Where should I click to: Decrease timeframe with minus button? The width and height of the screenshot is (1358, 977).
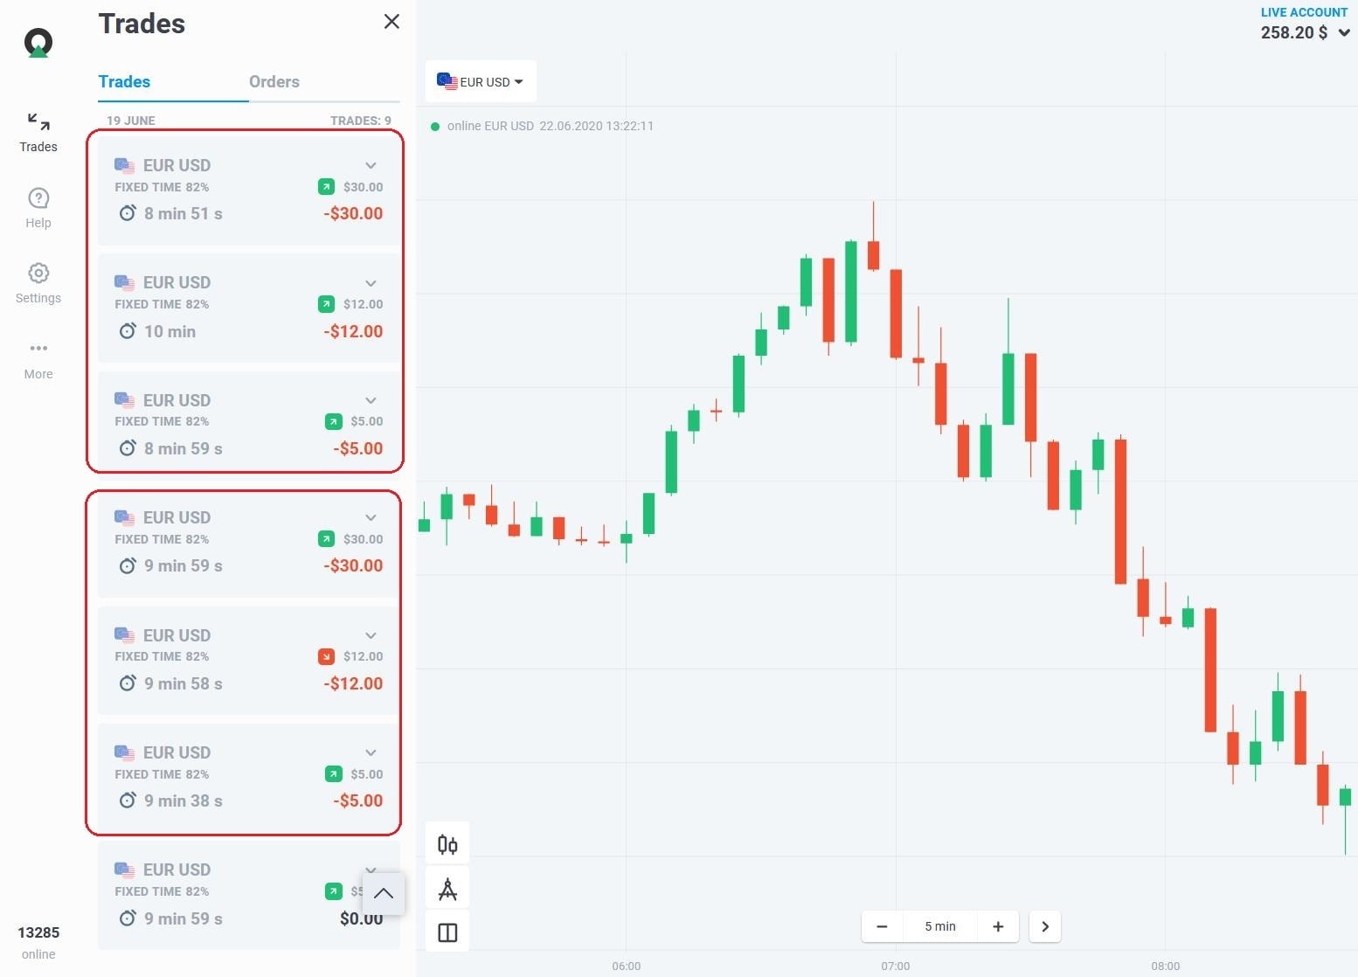pos(883,926)
